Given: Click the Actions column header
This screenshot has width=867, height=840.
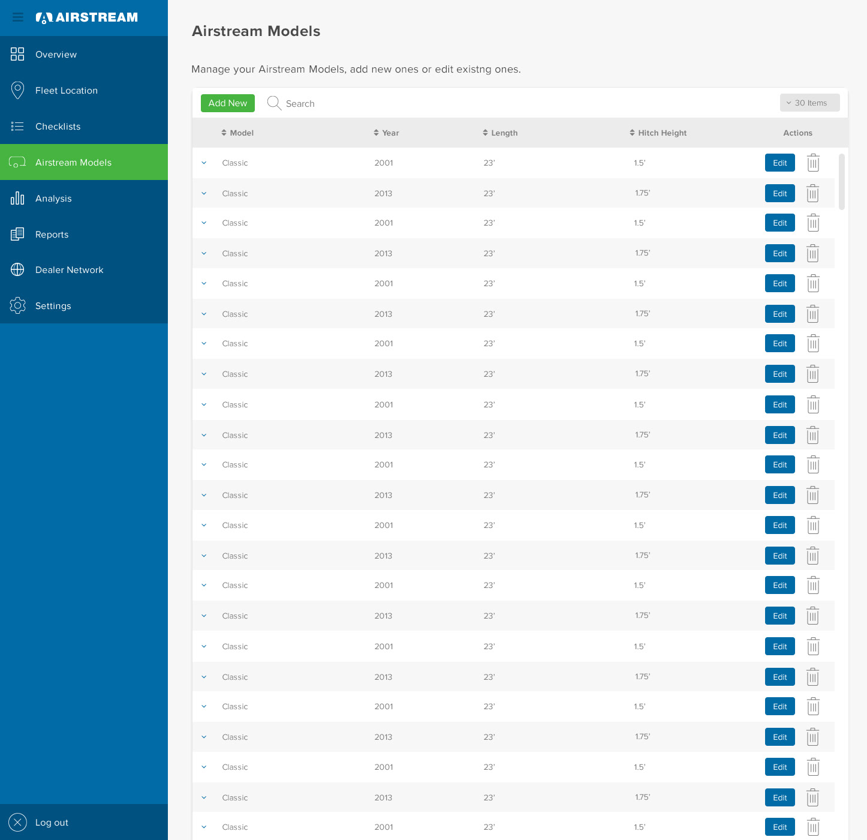Looking at the screenshot, I should point(798,133).
